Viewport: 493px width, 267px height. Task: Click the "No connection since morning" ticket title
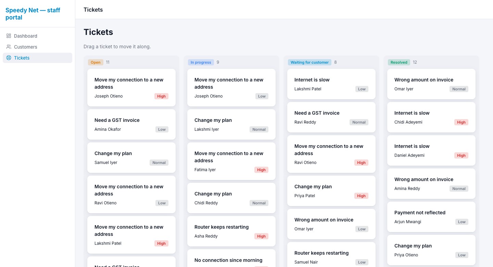228,260
